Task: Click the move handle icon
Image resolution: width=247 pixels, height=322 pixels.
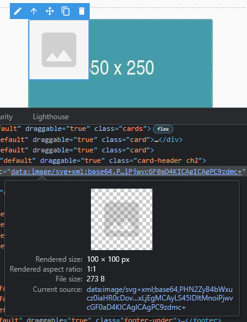Action: pos(50,11)
